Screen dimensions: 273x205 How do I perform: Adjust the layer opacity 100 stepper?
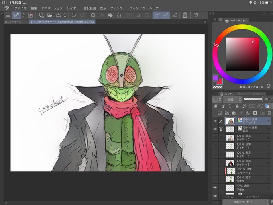click(x=271, y=99)
